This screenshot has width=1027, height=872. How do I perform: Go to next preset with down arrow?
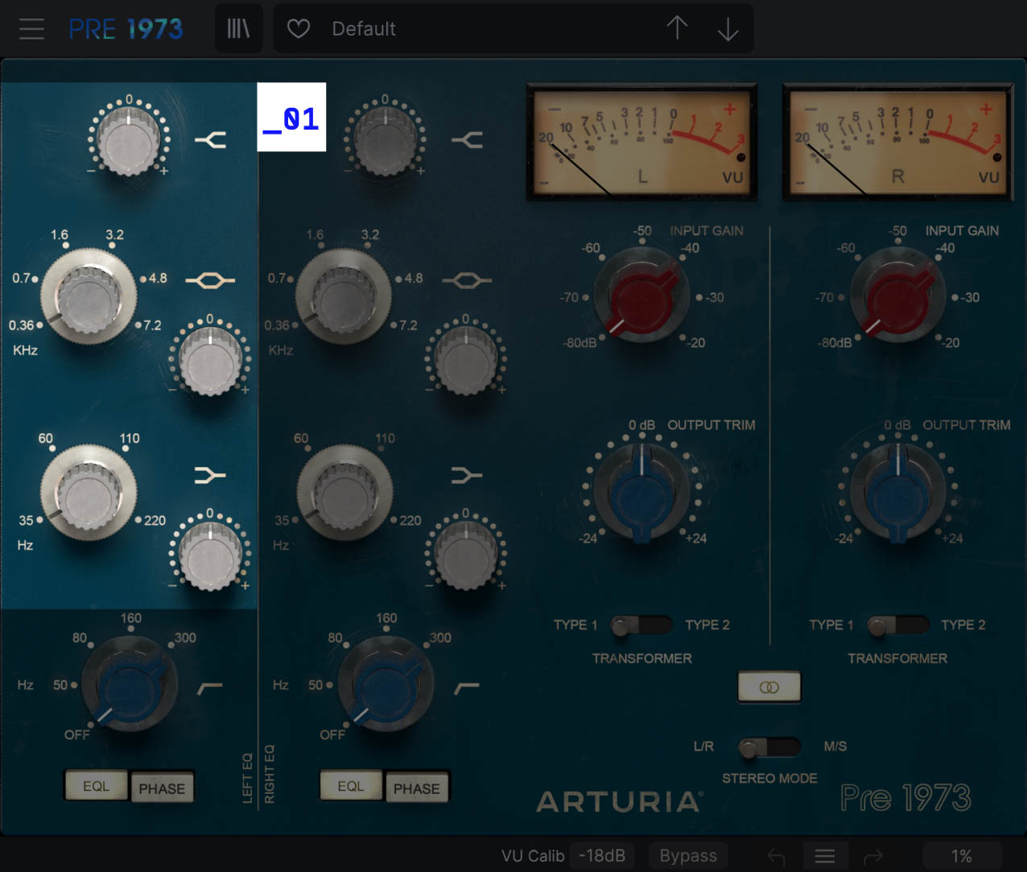tap(728, 29)
